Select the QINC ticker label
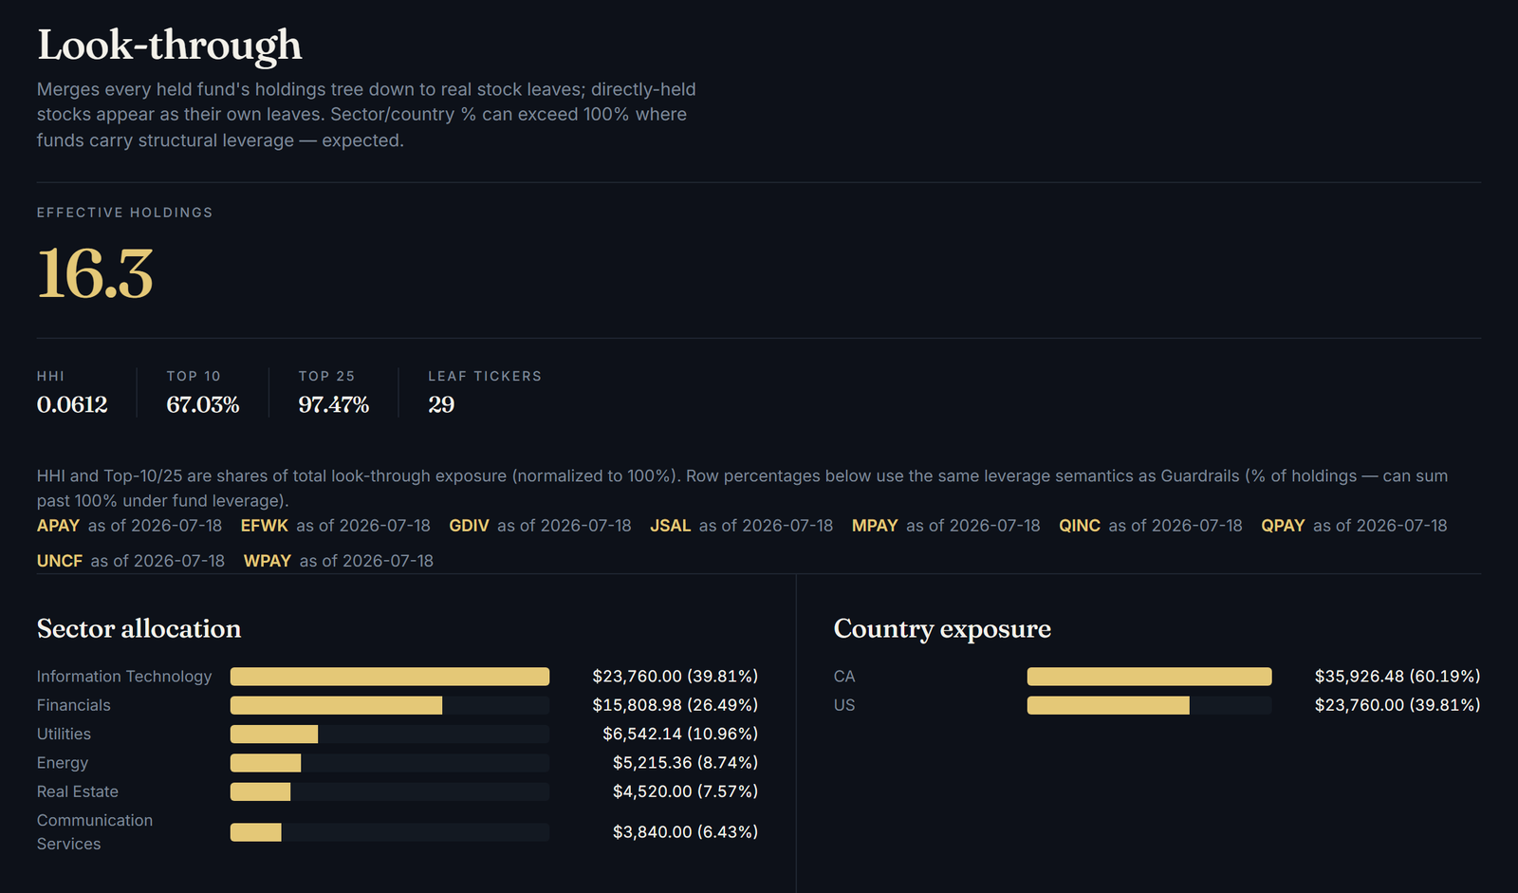 click(1080, 526)
